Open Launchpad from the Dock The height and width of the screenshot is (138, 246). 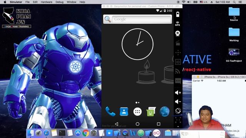click(38, 133)
